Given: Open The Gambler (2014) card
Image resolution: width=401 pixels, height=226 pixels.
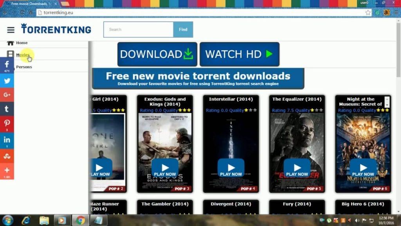Looking at the screenshot, I should click(165, 207).
